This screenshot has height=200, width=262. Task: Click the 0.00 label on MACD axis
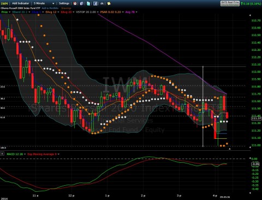254,158
